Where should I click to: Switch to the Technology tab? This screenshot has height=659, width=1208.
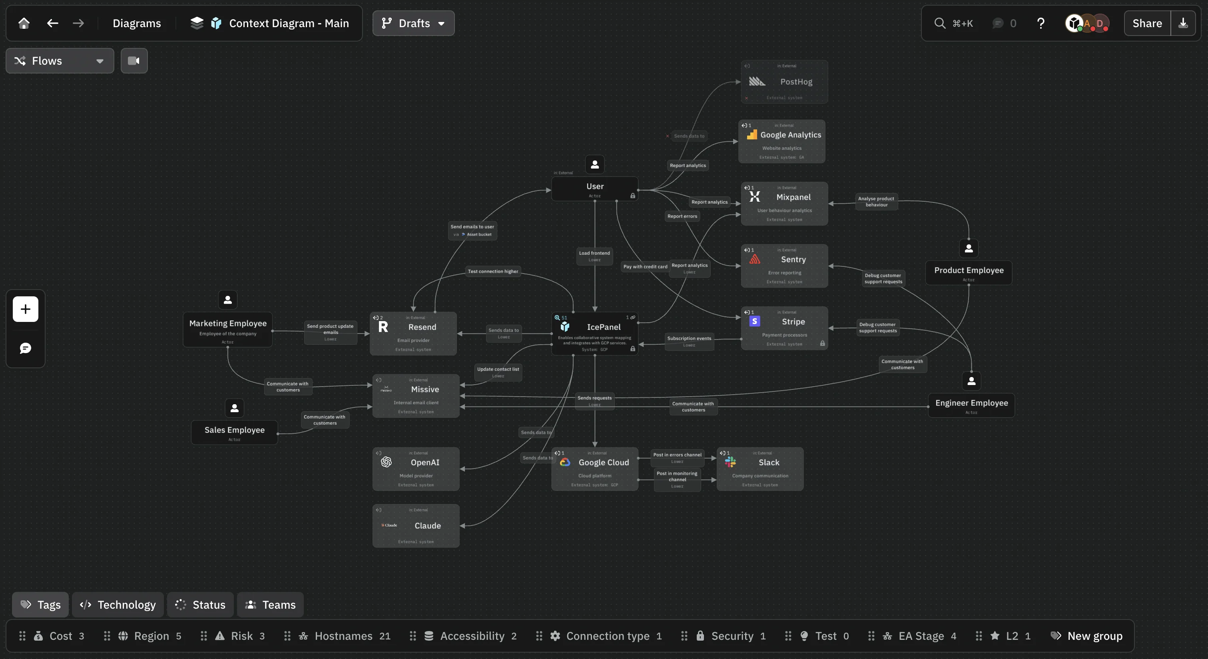pyautogui.click(x=118, y=604)
